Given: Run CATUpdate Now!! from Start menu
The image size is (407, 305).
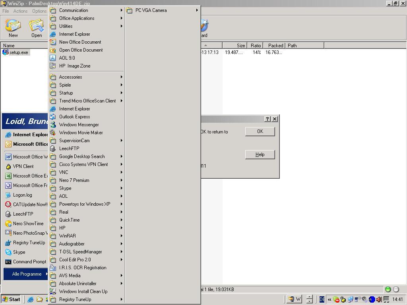Looking at the screenshot, I should click(x=26, y=205).
